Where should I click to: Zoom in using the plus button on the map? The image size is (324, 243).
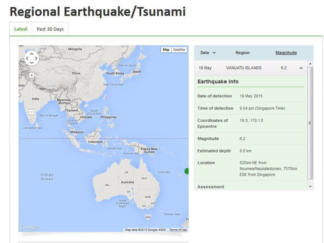(x=32, y=75)
